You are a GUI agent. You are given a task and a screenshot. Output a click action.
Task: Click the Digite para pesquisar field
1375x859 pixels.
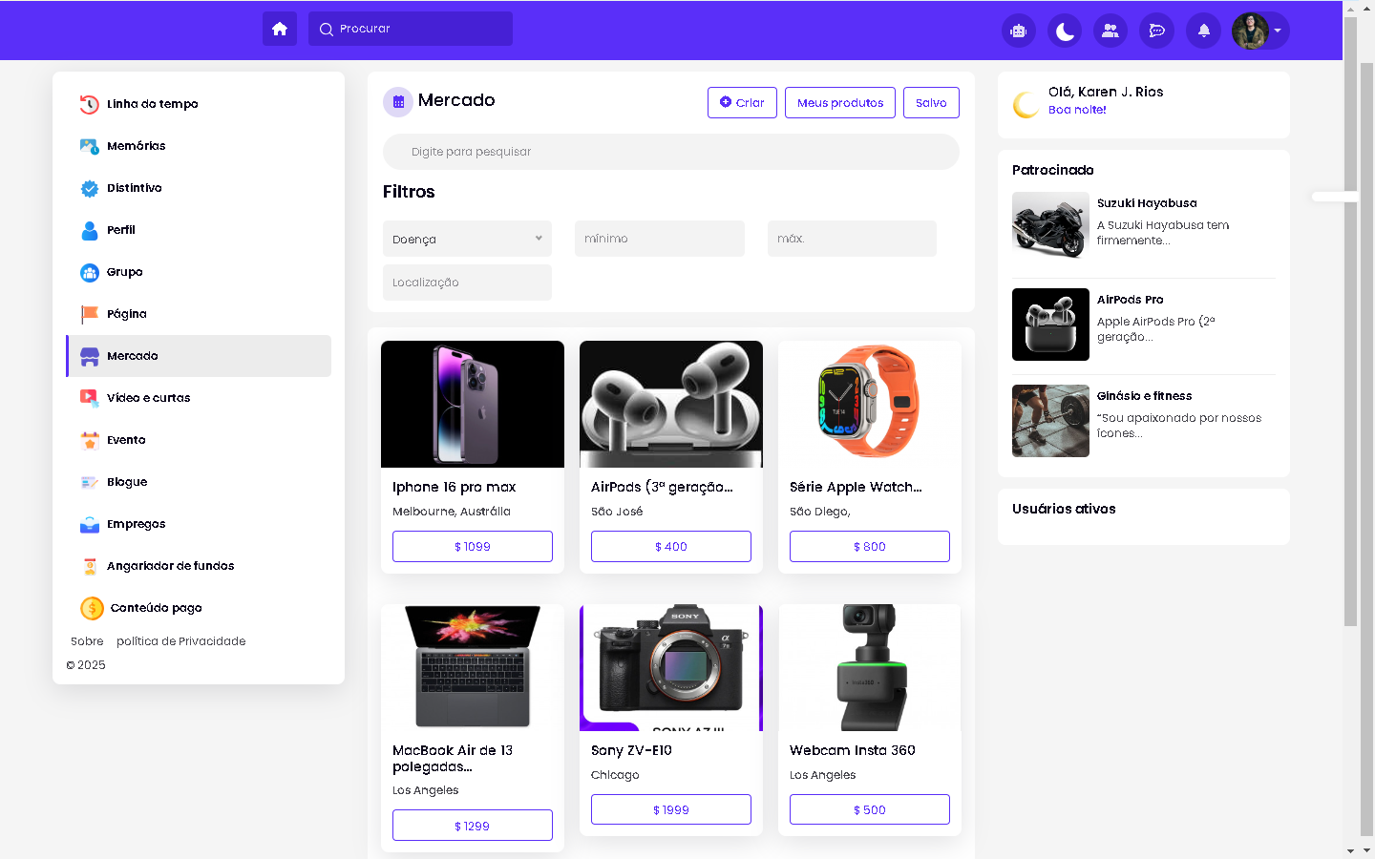click(670, 152)
